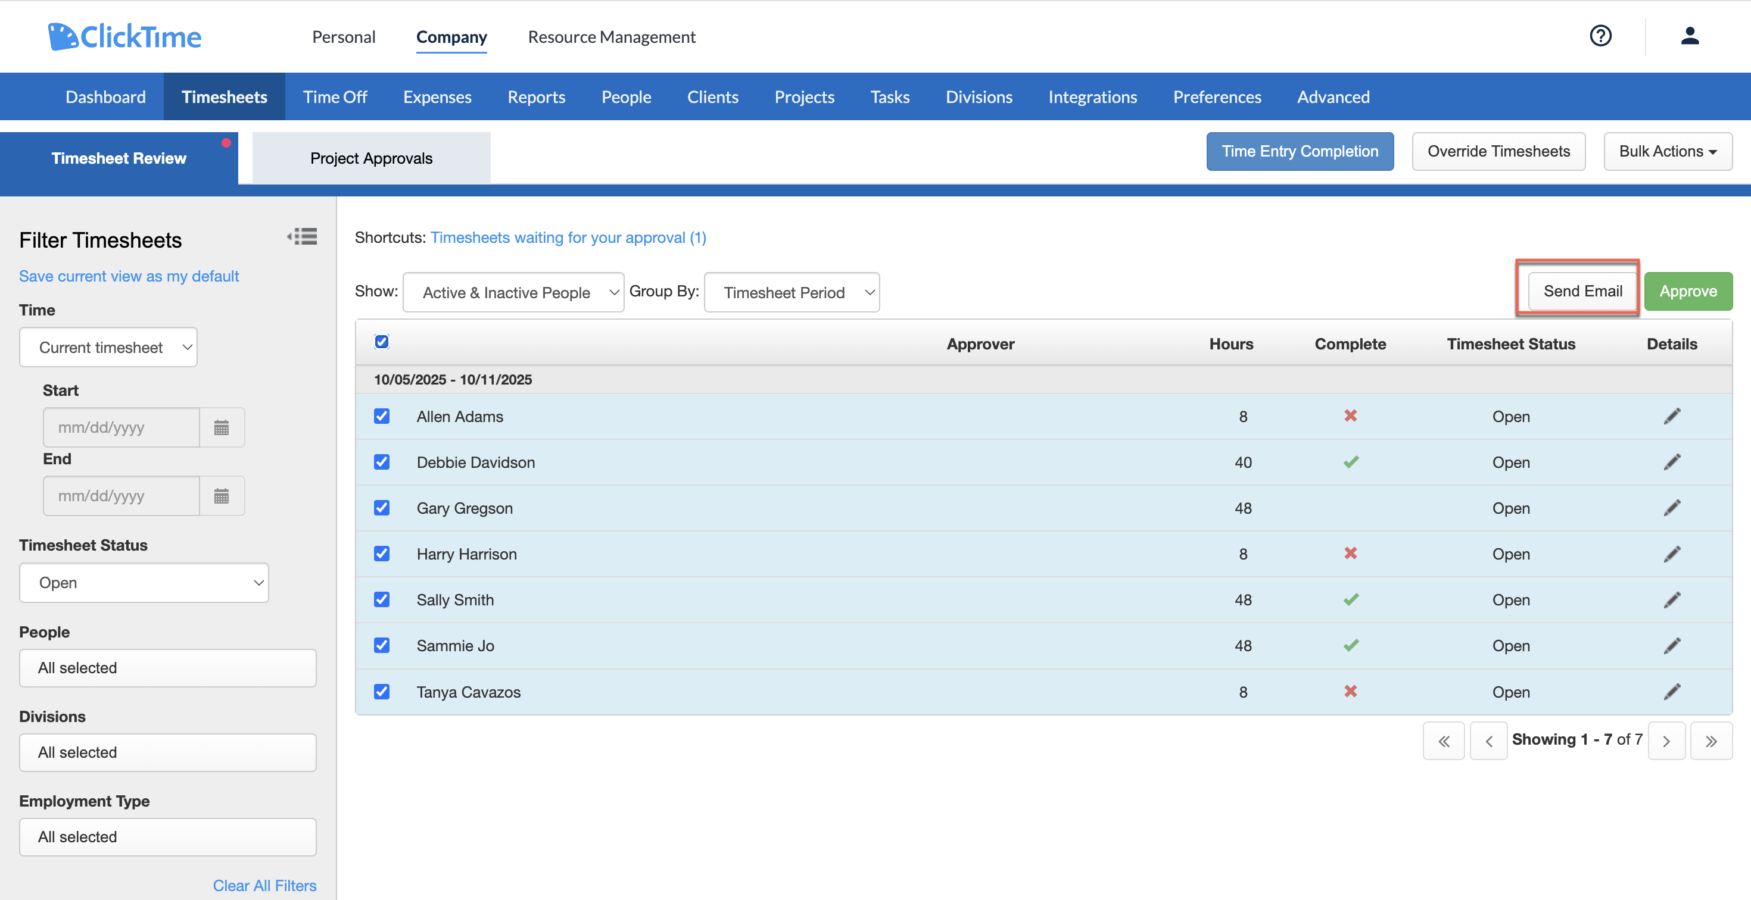This screenshot has height=900, width=1751.
Task: Go to the last page using double-arrow icon
Action: 1712,740
